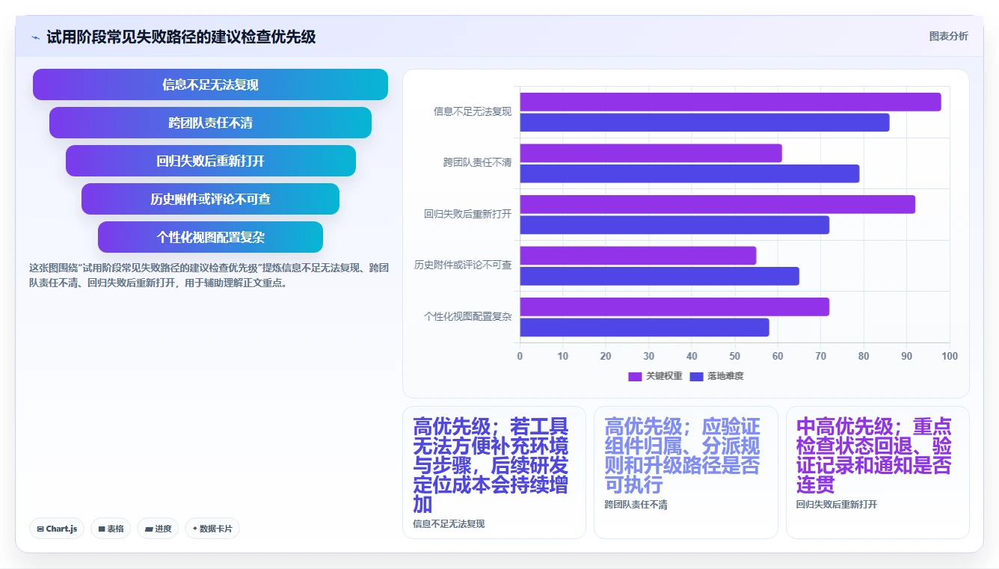Viewport: 999px width, 569px height.
Task: Click 落地难度 bar for 回归失败后重新打开
Action: (675, 224)
